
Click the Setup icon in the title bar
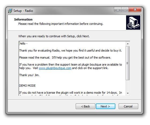(x=10, y=11)
